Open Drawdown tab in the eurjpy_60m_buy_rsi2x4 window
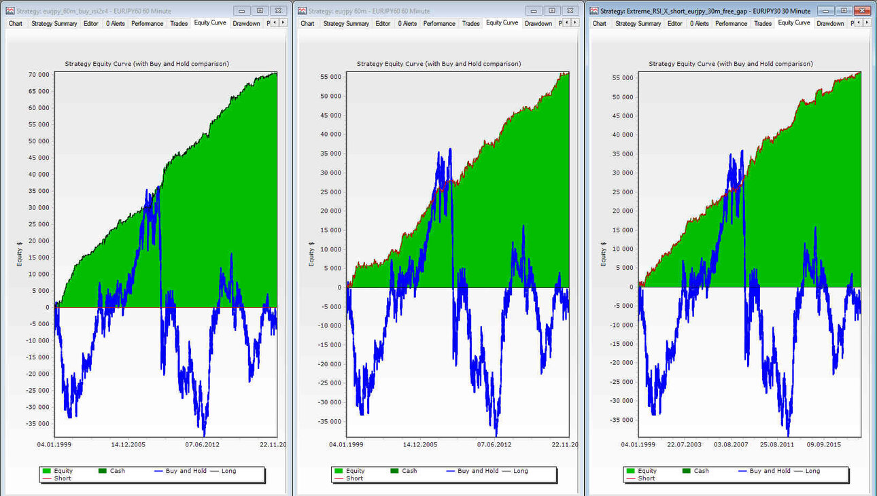 (246, 23)
